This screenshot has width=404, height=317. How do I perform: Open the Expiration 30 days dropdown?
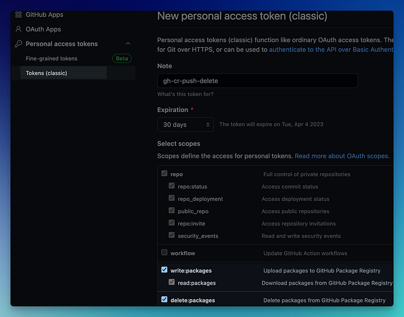pyautogui.click(x=185, y=125)
